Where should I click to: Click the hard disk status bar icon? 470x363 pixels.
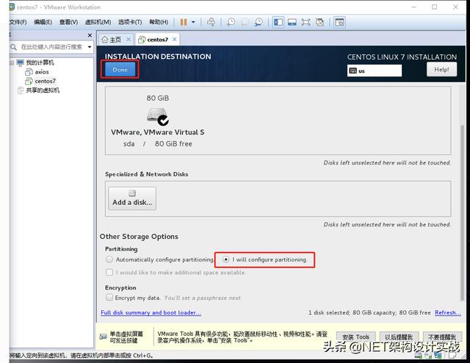(x=419, y=356)
